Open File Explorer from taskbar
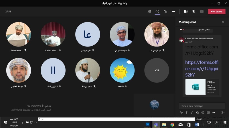 [164, 125]
